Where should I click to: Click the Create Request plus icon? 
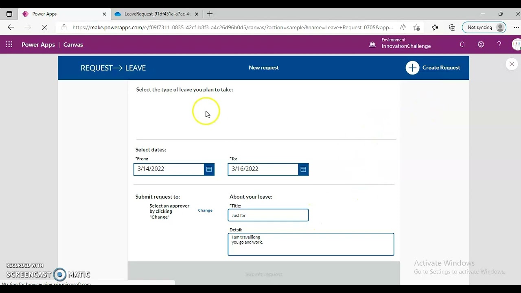tap(412, 68)
